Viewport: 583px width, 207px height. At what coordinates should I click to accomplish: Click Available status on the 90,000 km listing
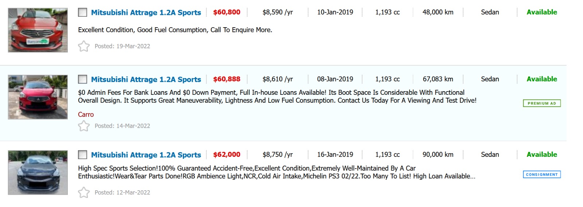pyautogui.click(x=542, y=155)
